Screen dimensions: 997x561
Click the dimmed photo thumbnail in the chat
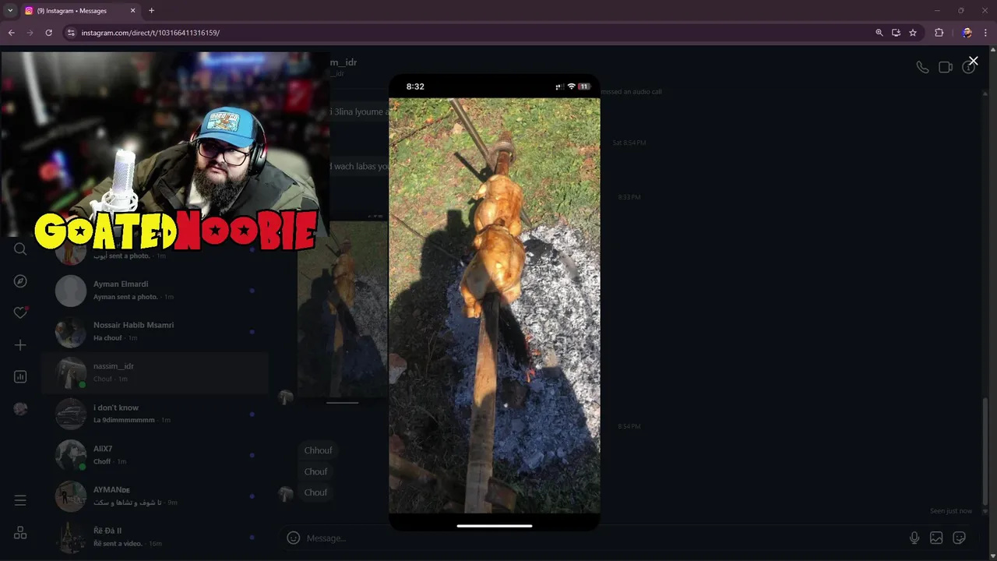point(343,309)
